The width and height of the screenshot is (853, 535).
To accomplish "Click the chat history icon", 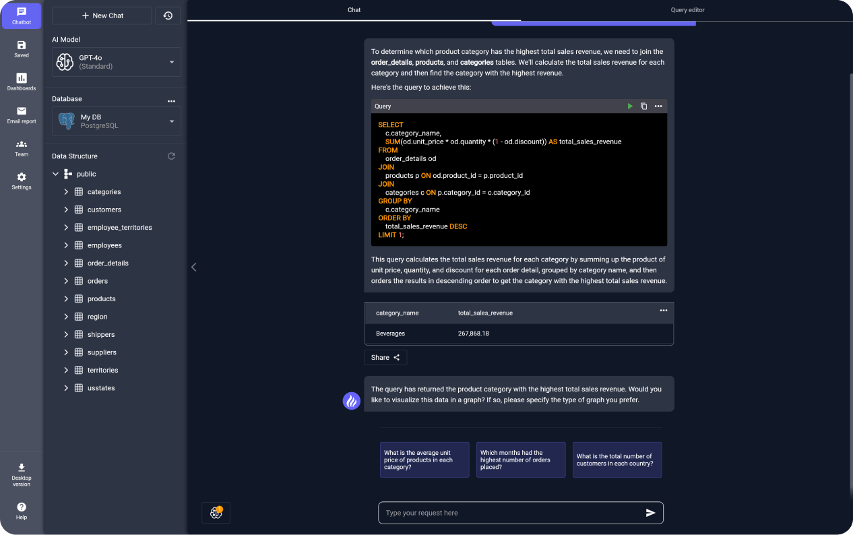I will tap(168, 15).
